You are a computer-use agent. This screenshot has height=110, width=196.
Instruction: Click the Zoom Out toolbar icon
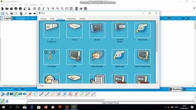click(x=62, y=9)
